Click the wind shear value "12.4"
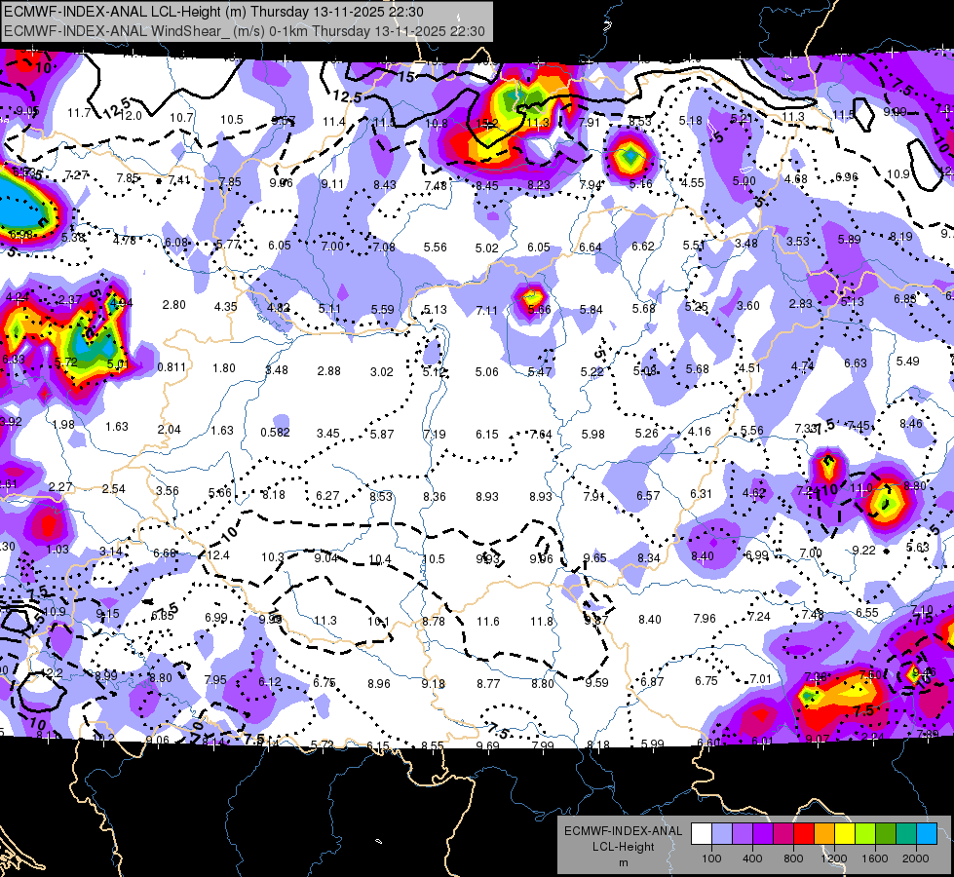 [x=218, y=554]
